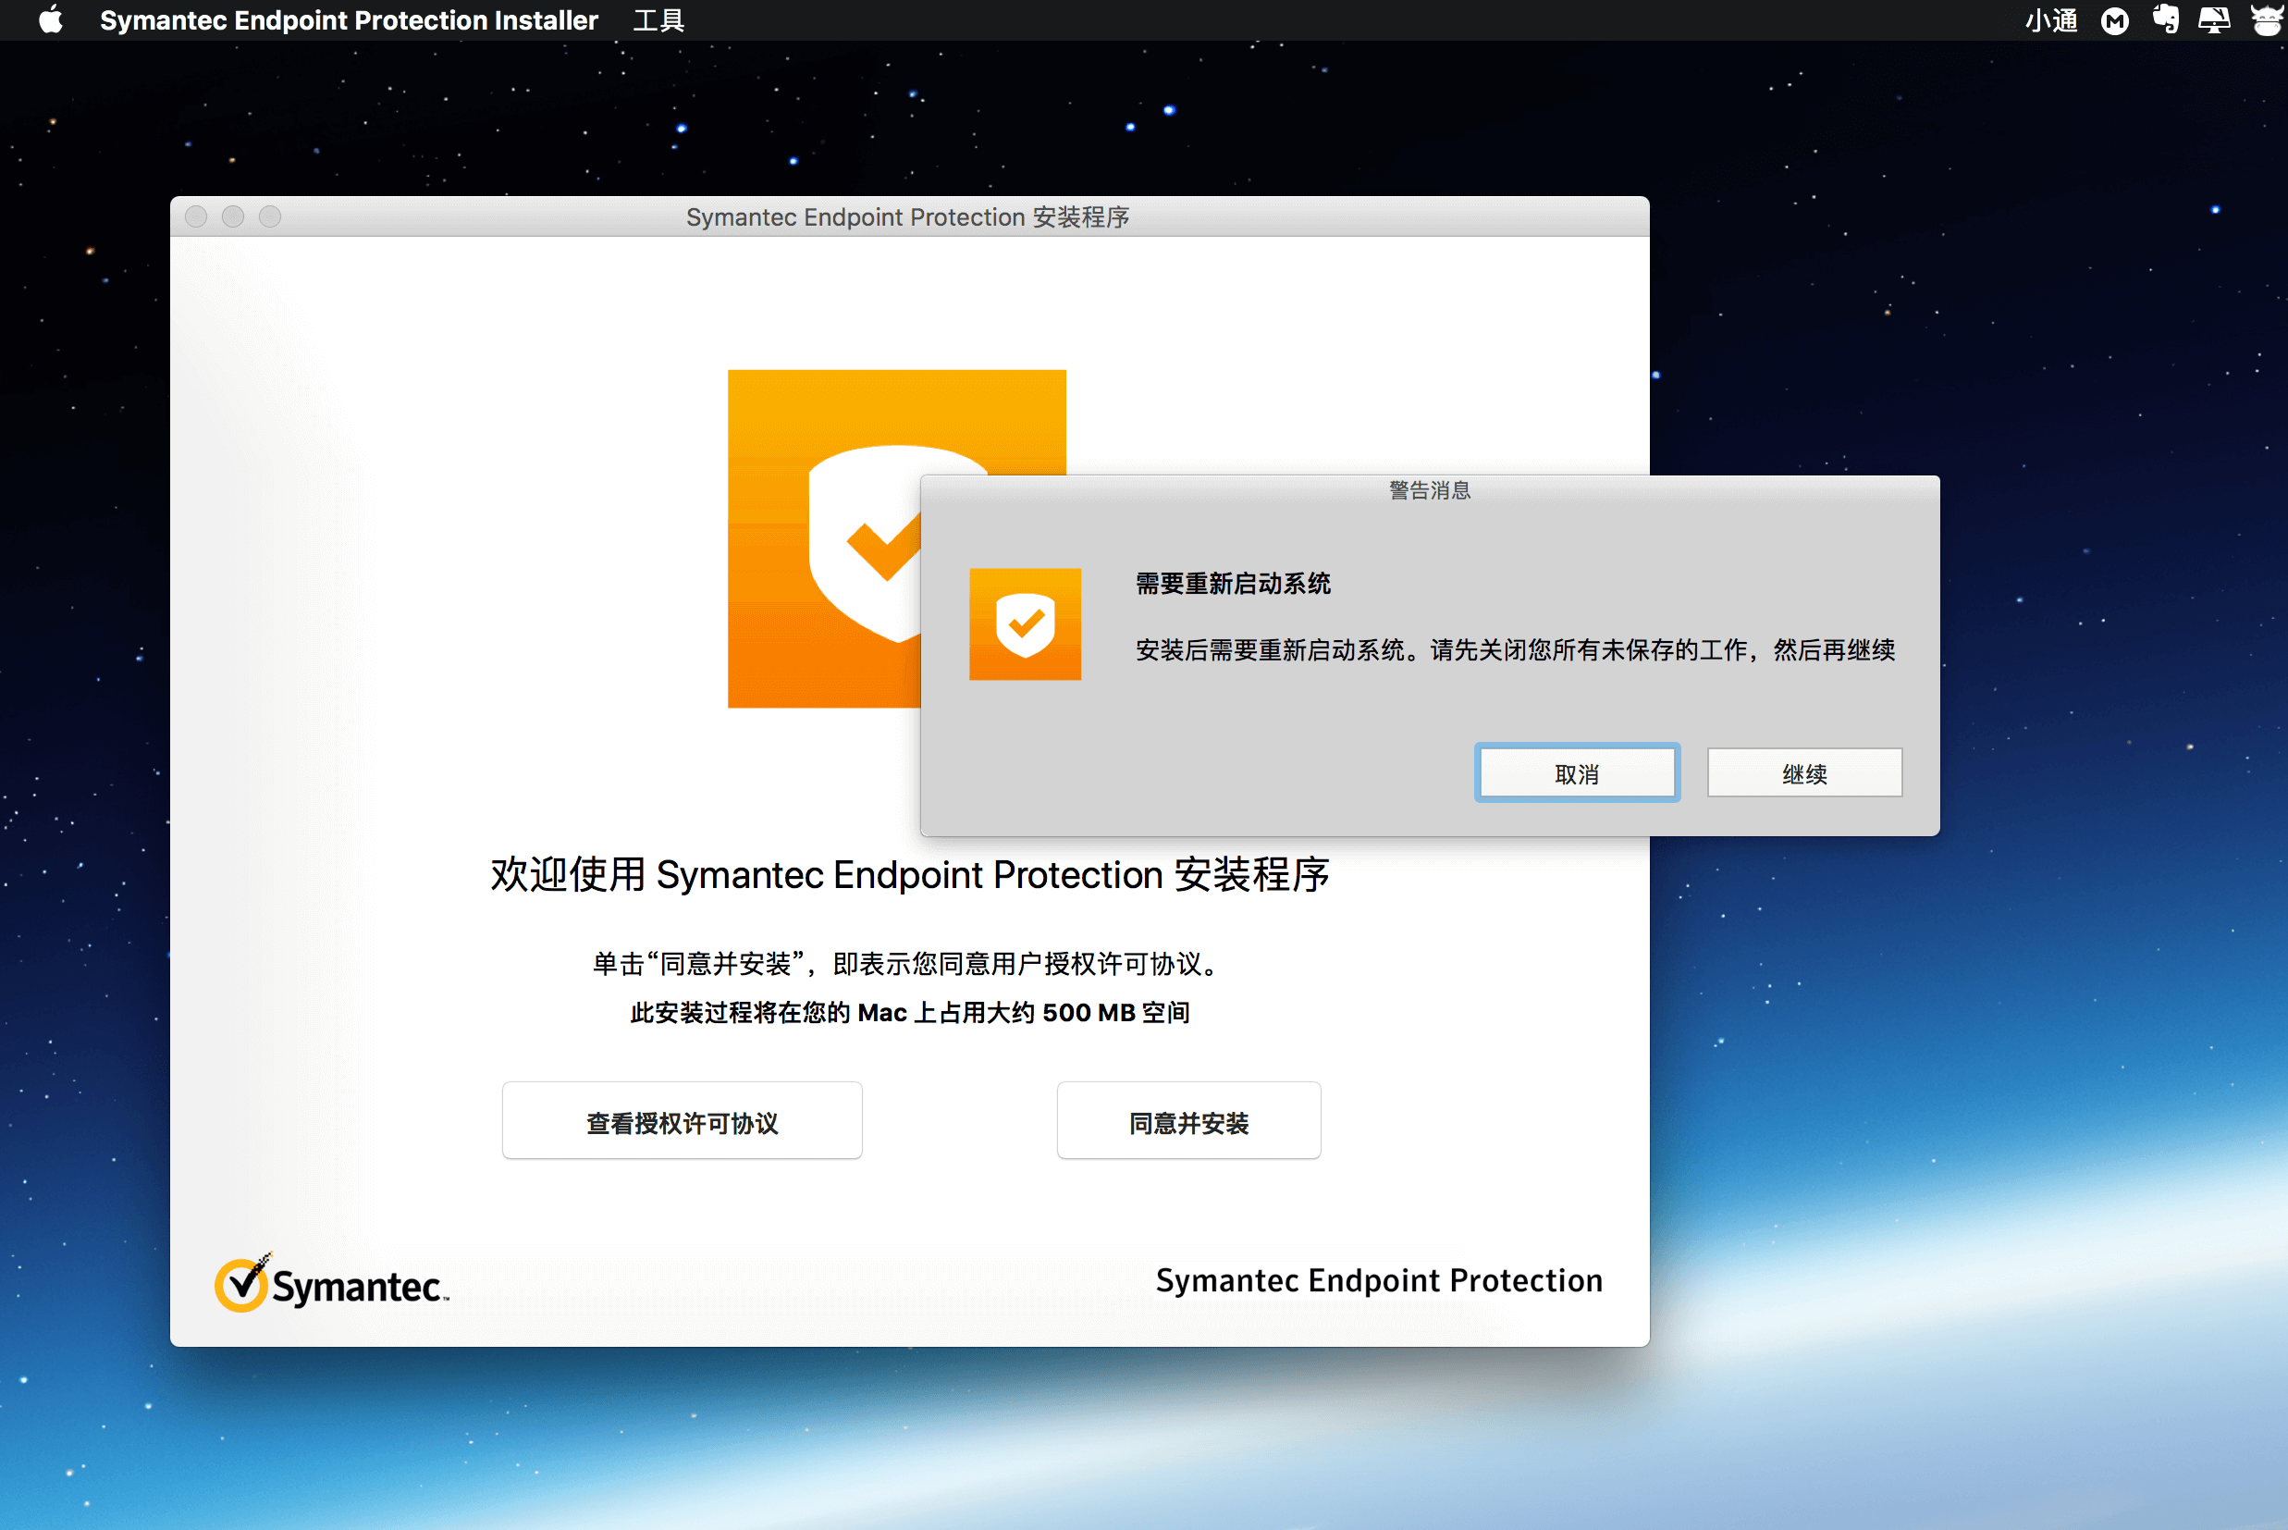Image resolution: width=2288 pixels, height=1530 pixels.
Task: Click the 警告消息 dialog title
Action: click(x=1430, y=490)
